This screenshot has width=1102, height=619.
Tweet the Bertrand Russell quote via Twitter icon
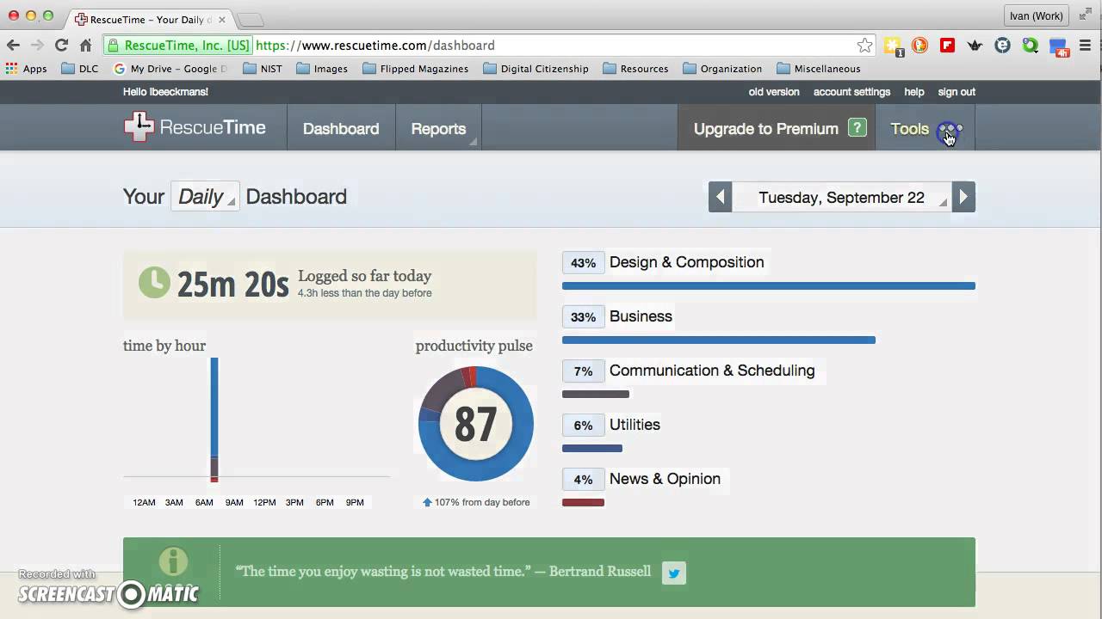click(x=674, y=573)
